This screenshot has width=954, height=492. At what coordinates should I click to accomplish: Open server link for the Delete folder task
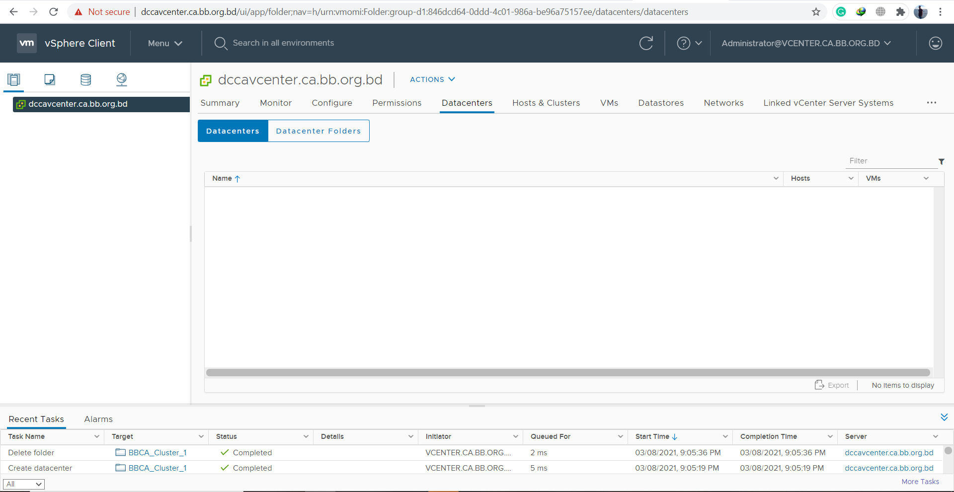point(889,452)
